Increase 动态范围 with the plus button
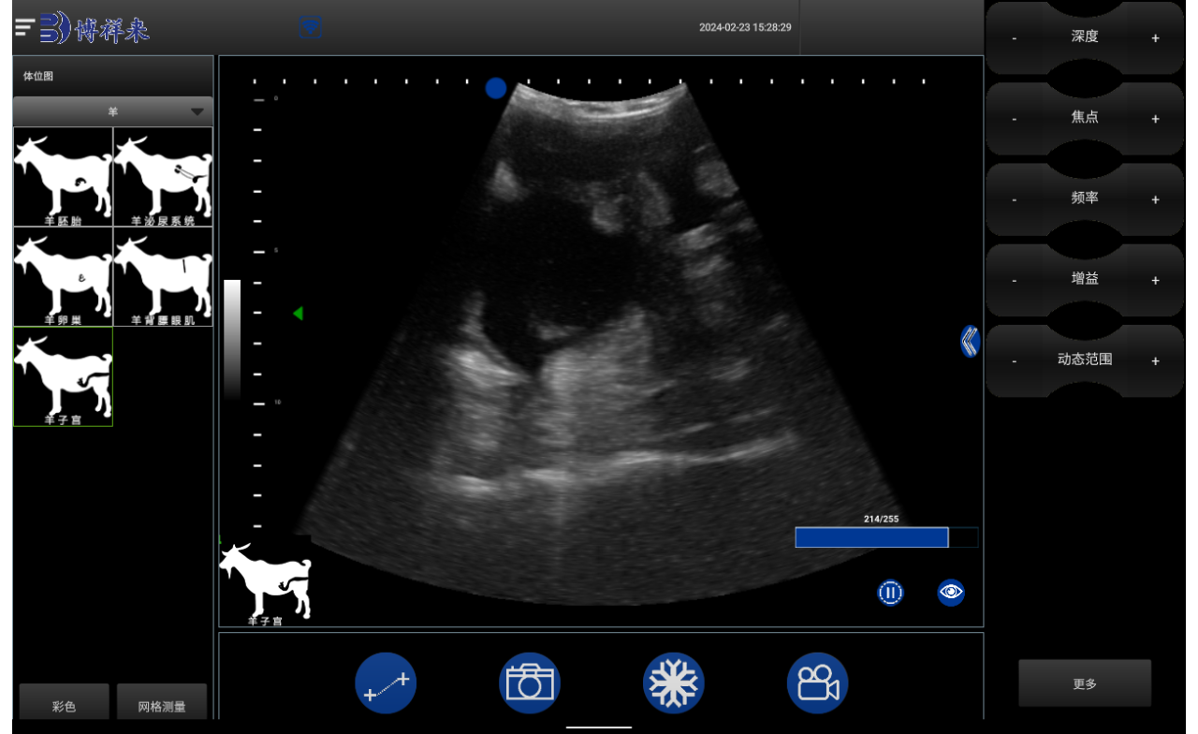This screenshot has height=734, width=1198. 1155,360
